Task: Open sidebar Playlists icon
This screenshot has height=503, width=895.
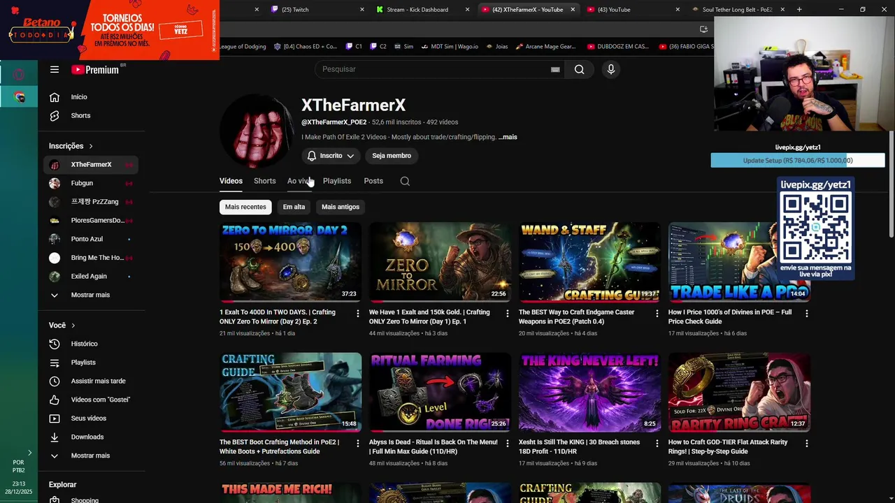Action: pos(55,363)
